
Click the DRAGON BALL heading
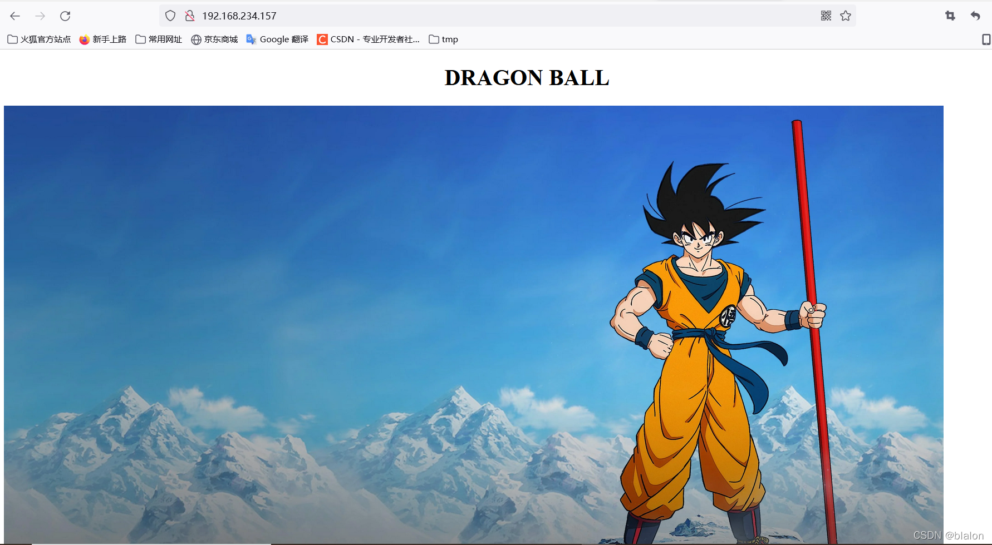pos(527,78)
